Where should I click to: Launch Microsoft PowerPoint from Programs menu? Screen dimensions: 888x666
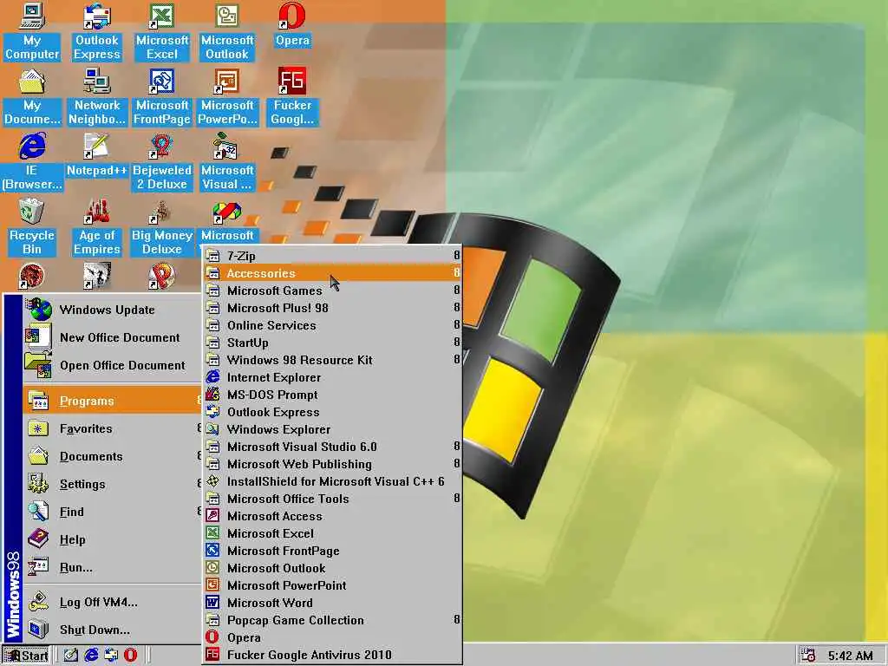point(332,585)
